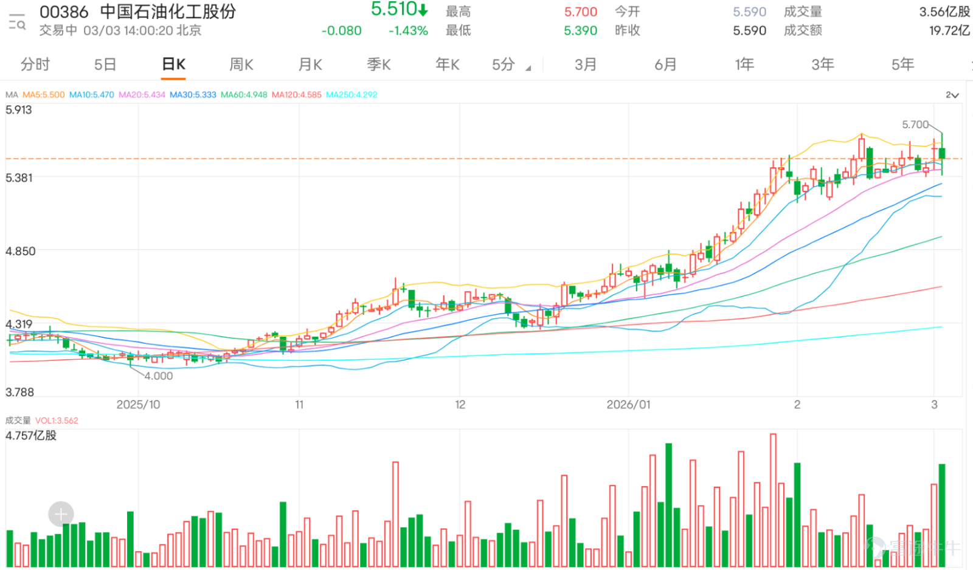Choose the 6月 time range
This screenshot has height=570, width=973.
tap(665, 64)
